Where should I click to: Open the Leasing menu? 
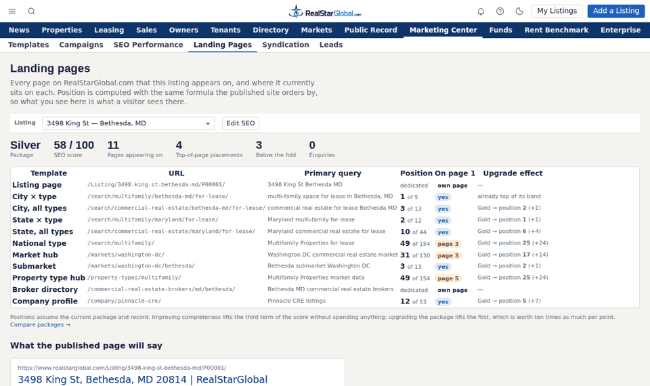109,30
